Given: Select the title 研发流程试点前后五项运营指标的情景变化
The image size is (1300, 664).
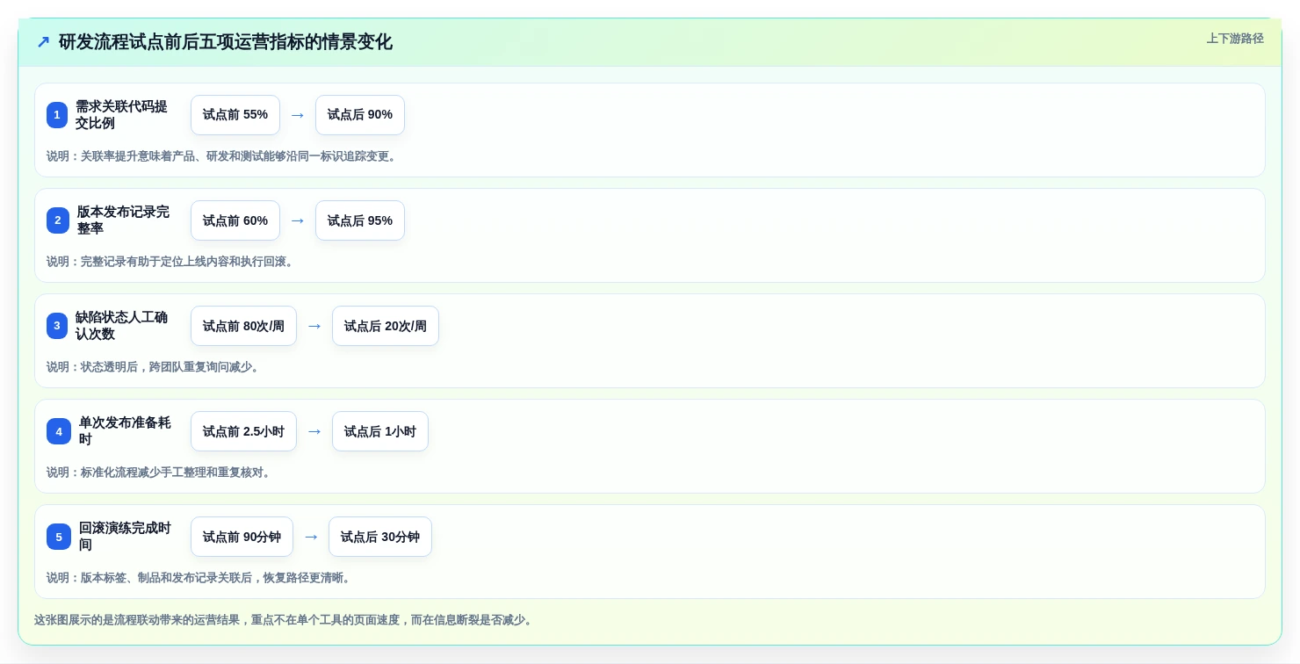Looking at the screenshot, I should click(x=226, y=42).
